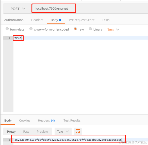The width and height of the screenshot is (148, 145).
Task: Open the POST method dropdown
Action: [x=18, y=9]
